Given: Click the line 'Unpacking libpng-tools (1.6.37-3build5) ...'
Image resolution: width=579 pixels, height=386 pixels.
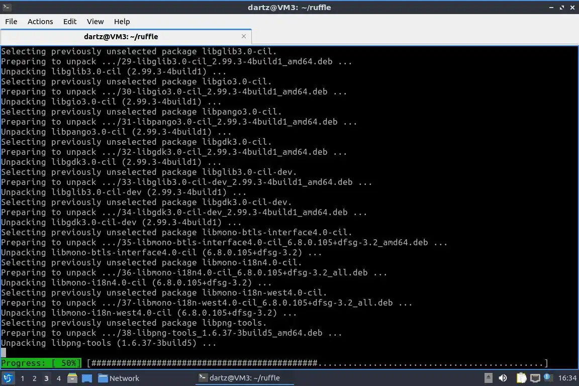Looking at the screenshot, I should coord(109,343).
